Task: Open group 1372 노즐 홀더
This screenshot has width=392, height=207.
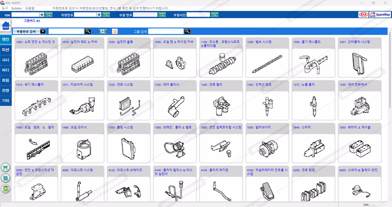Action: 313,100
